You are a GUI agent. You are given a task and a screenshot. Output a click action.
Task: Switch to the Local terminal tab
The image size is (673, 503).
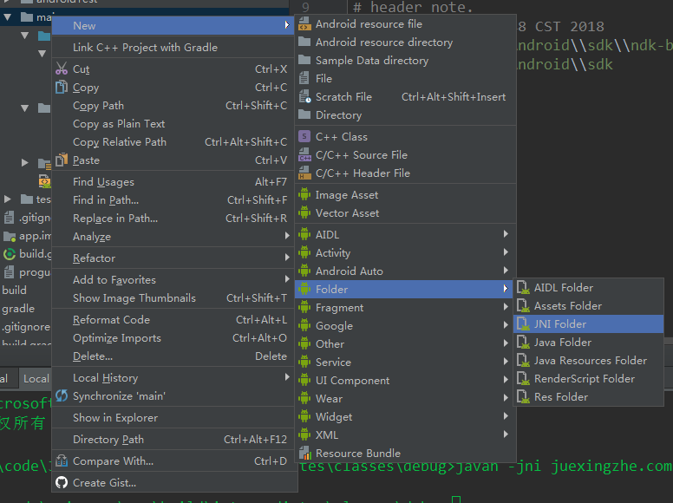36,378
